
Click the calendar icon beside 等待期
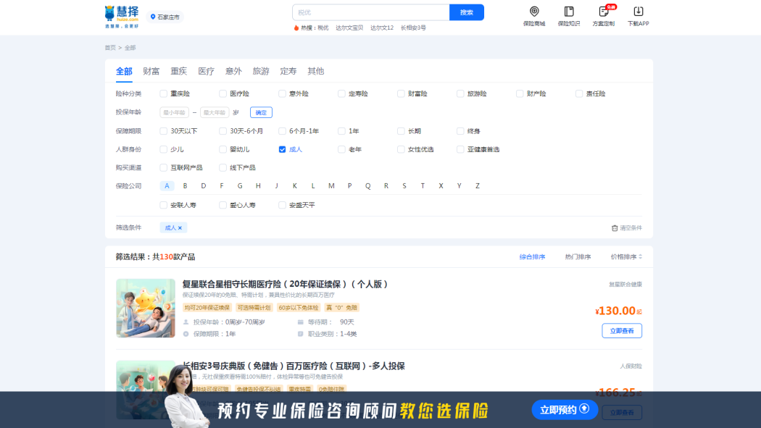coord(301,322)
